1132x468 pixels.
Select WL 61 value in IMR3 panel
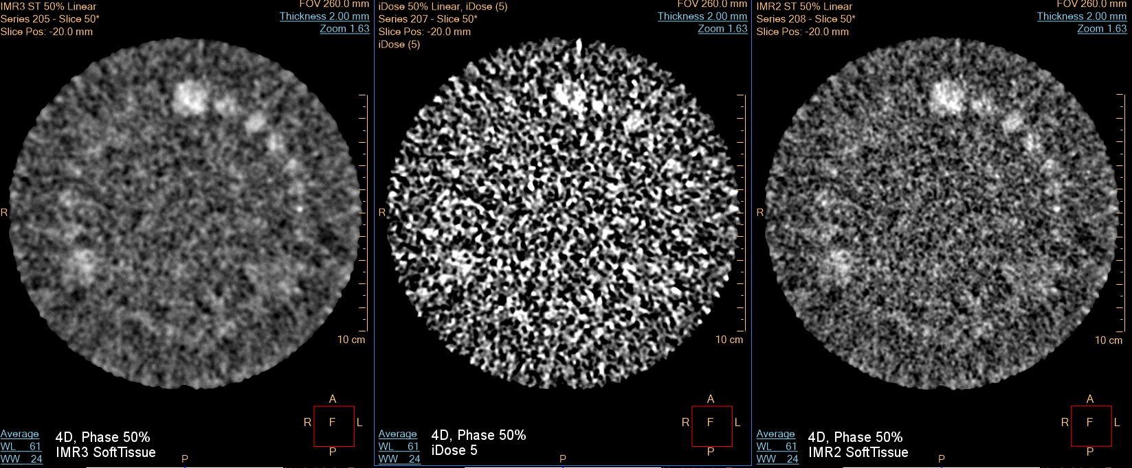pyautogui.click(x=21, y=447)
